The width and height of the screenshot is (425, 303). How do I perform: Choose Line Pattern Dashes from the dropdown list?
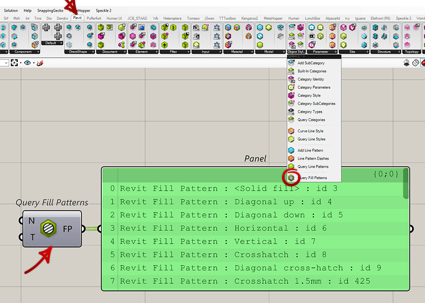[314, 158]
